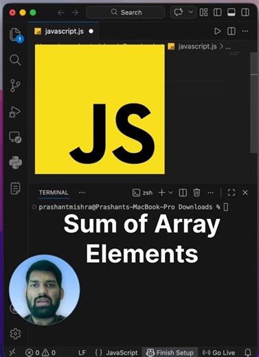Screen dimensions: 259x357
Task: Show more panel tabs via ellipsis beside TERMINAL
Action: click(82, 192)
